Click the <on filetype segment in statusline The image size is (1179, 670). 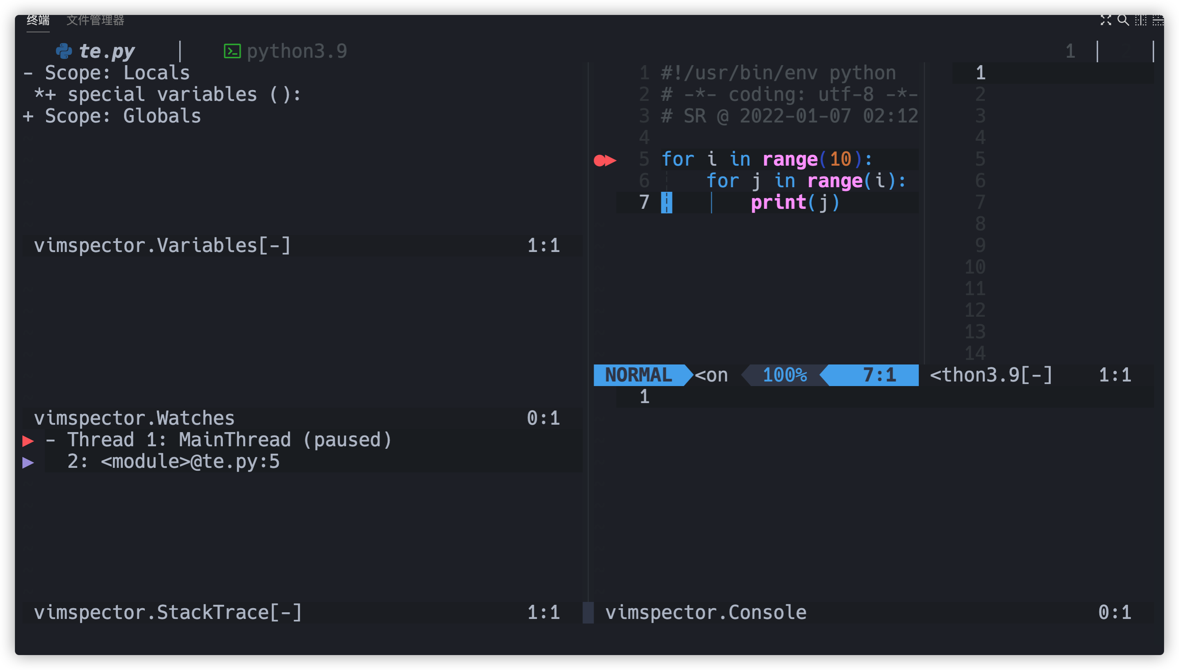(711, 375)
